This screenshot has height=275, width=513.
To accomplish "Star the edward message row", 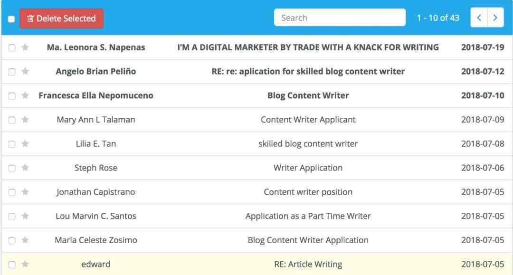I will pyautogui.click(x=25, y=264).
